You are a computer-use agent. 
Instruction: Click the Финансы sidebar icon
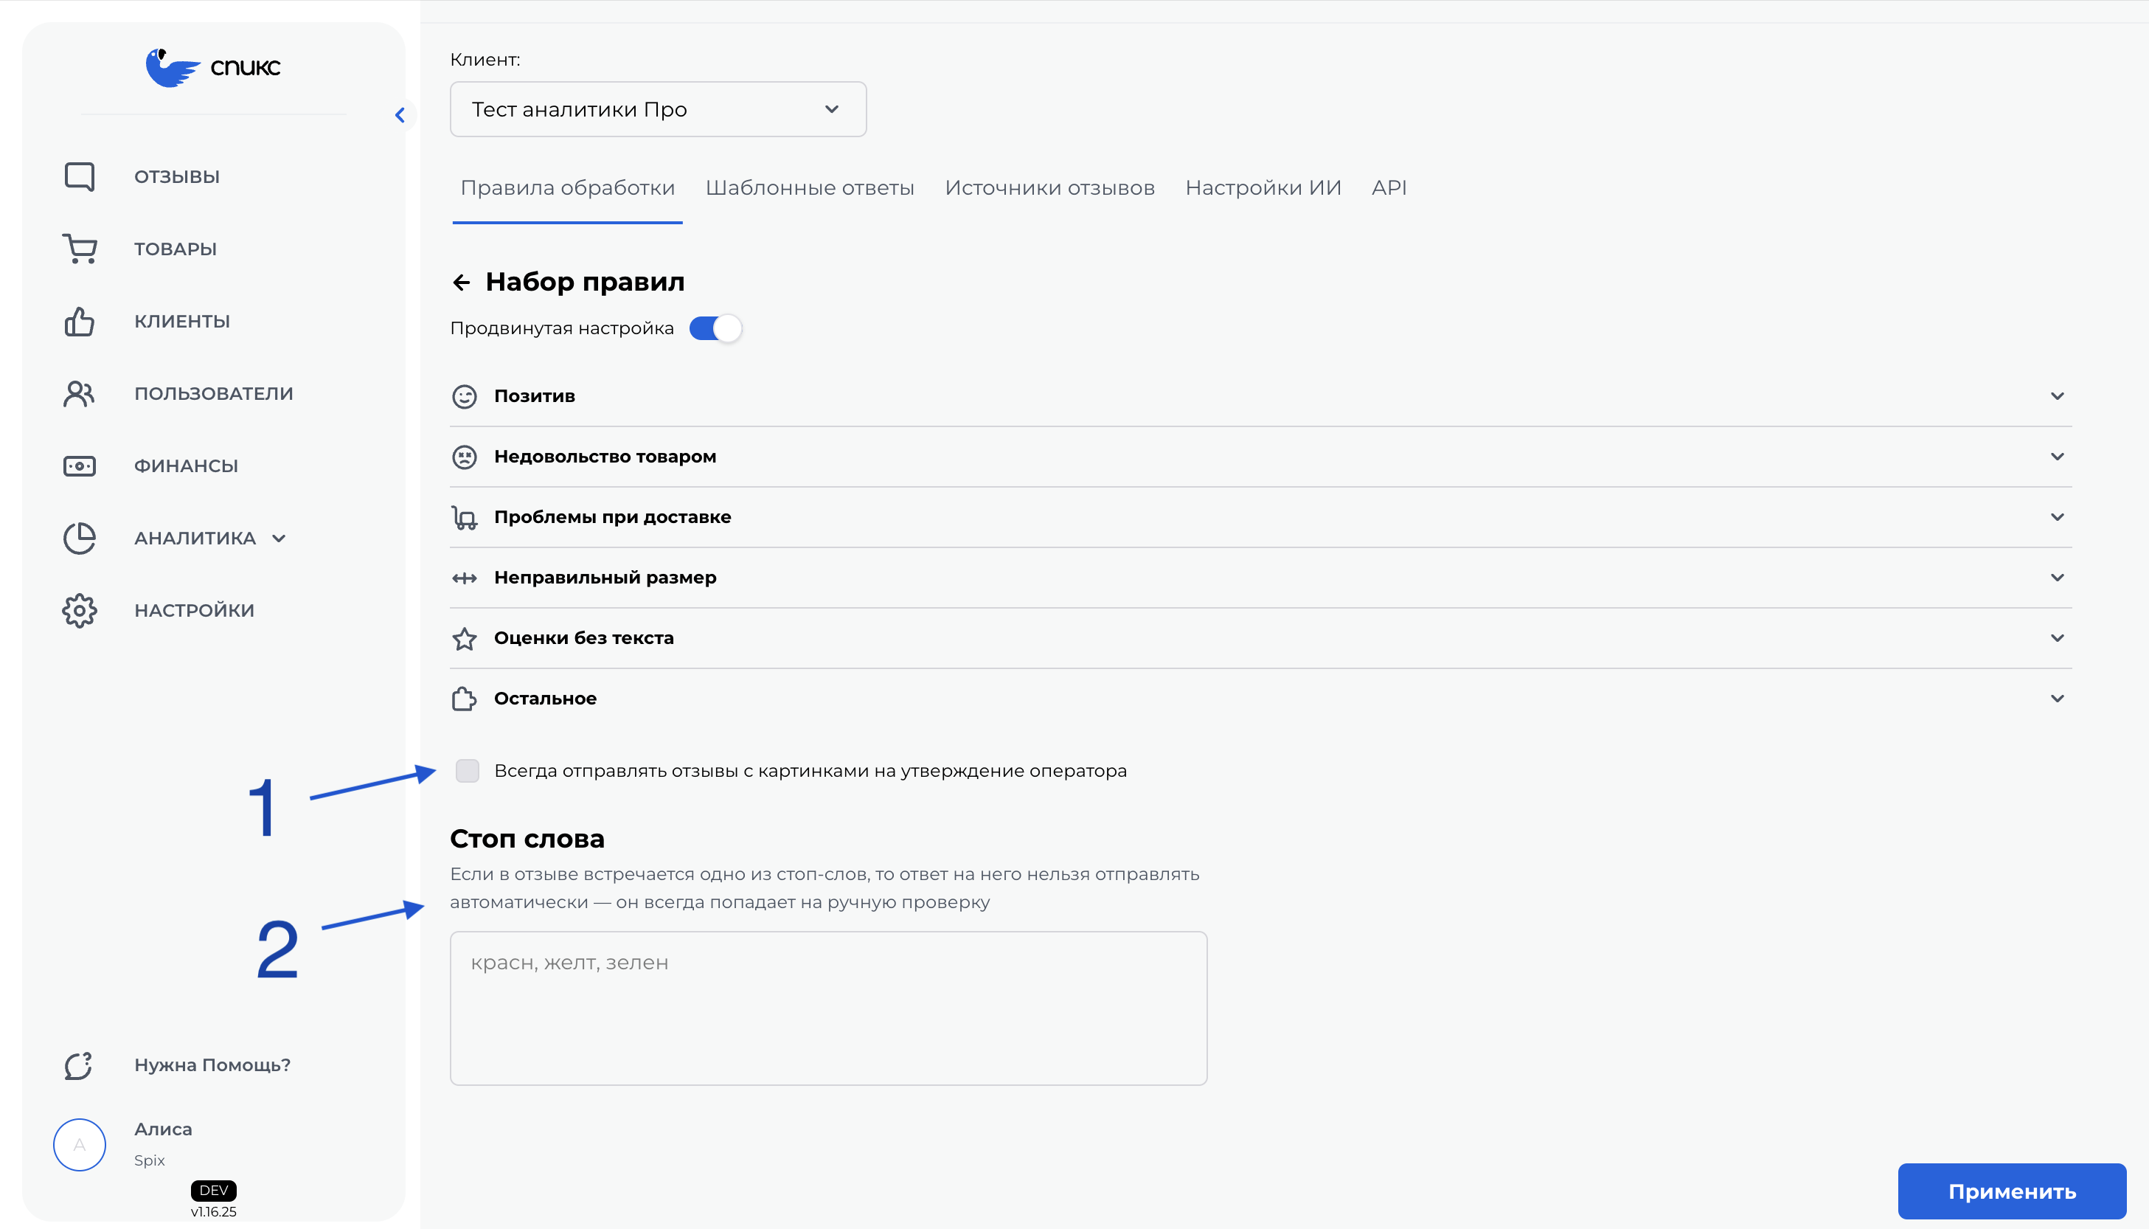(78, 465)
